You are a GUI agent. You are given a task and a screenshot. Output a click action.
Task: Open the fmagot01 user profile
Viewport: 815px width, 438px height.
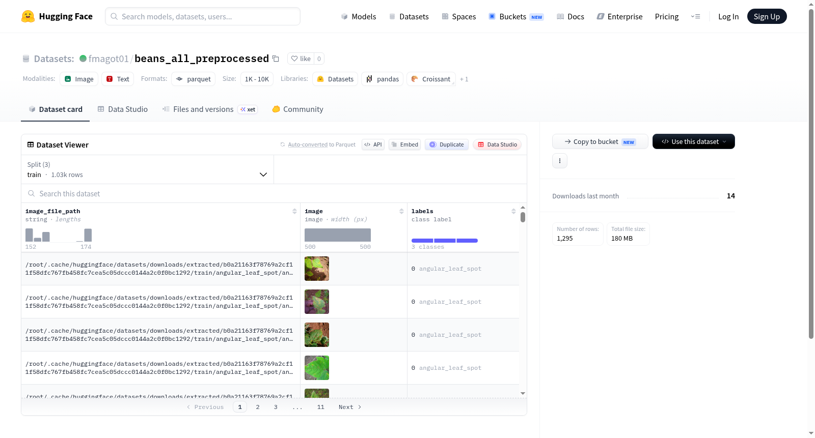(x=108, y=59)
